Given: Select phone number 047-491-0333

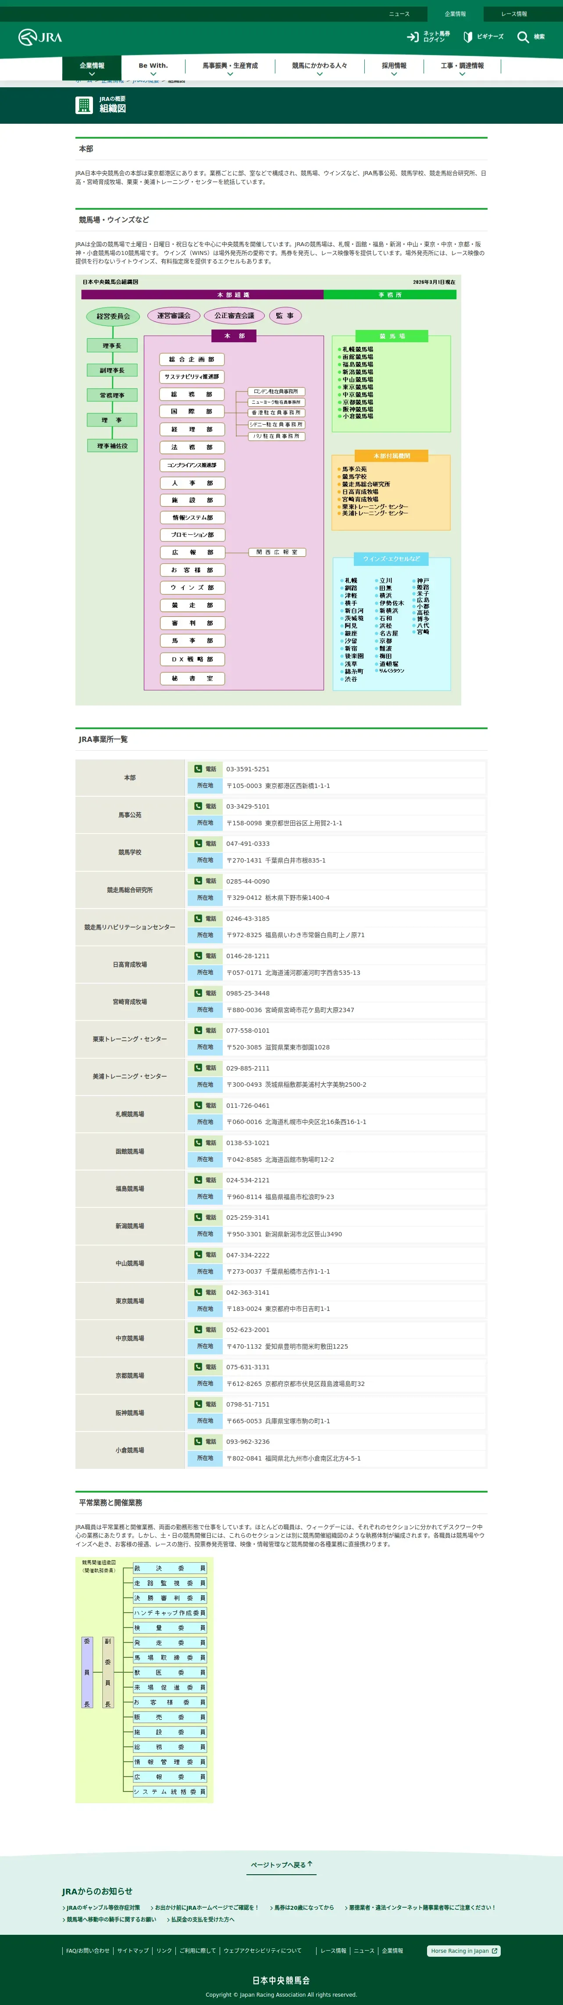Looking at the screenshot, I should 248,844.
